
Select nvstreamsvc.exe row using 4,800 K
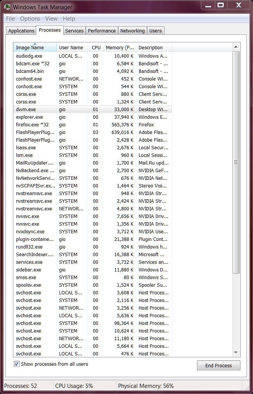[x=93, y=208]
